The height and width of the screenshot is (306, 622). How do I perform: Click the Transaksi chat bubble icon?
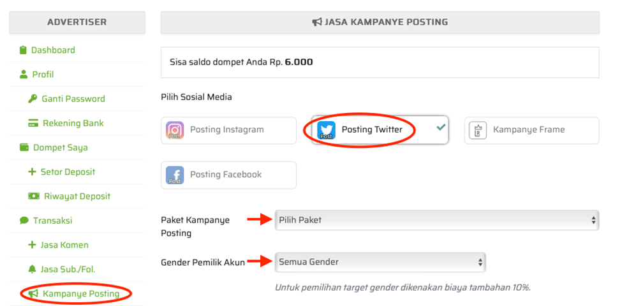(x=24, y=221)
